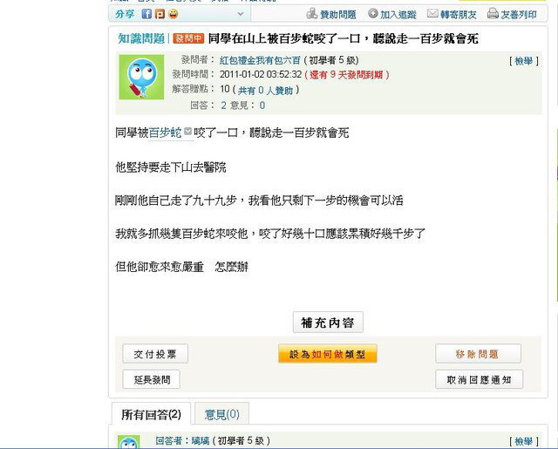Click the orange Plurk share icon
Image resolution: width=558 pixels, height=449 pixels.
coord(160,14)
